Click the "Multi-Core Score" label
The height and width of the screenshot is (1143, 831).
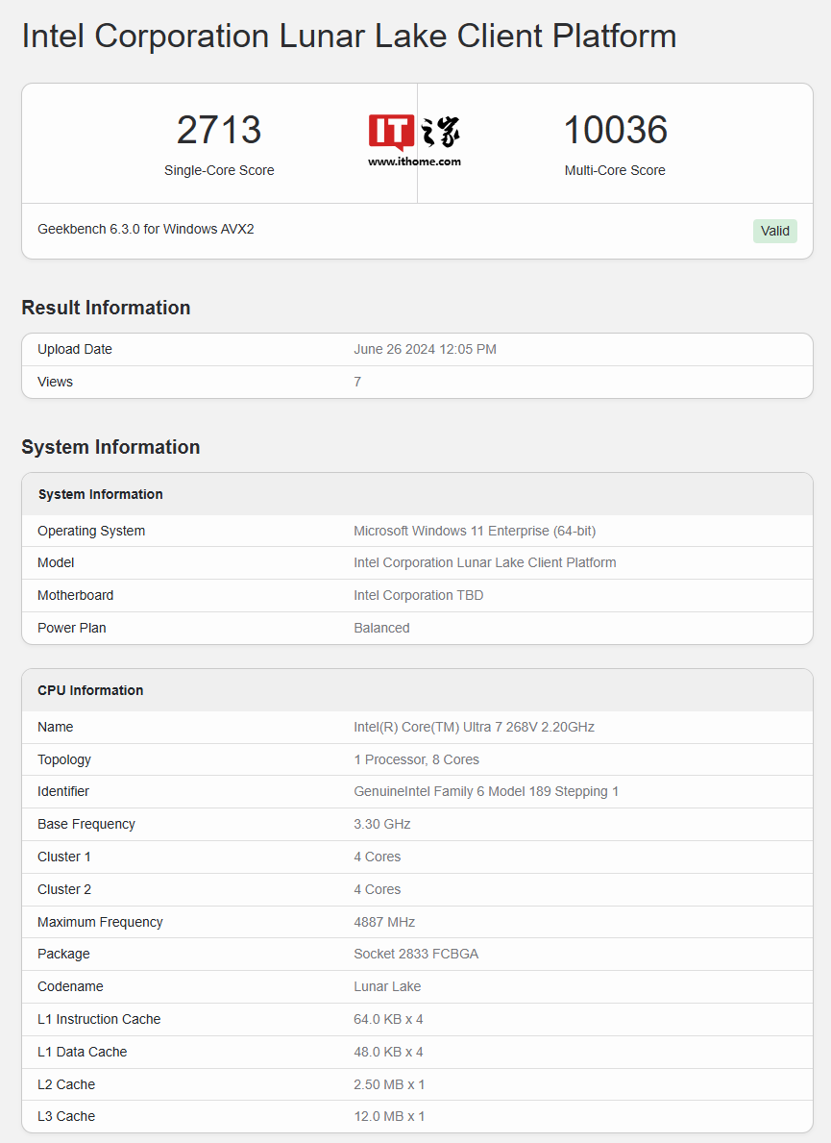615,170
